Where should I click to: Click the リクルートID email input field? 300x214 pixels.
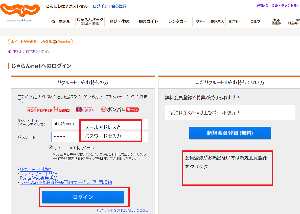pyautogui.click(x=100, y=124)
